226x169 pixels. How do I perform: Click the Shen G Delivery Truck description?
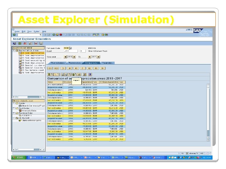[x=98, y=51]
